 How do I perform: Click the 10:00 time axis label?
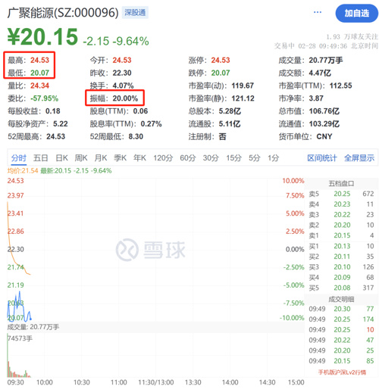pos(45,382)
